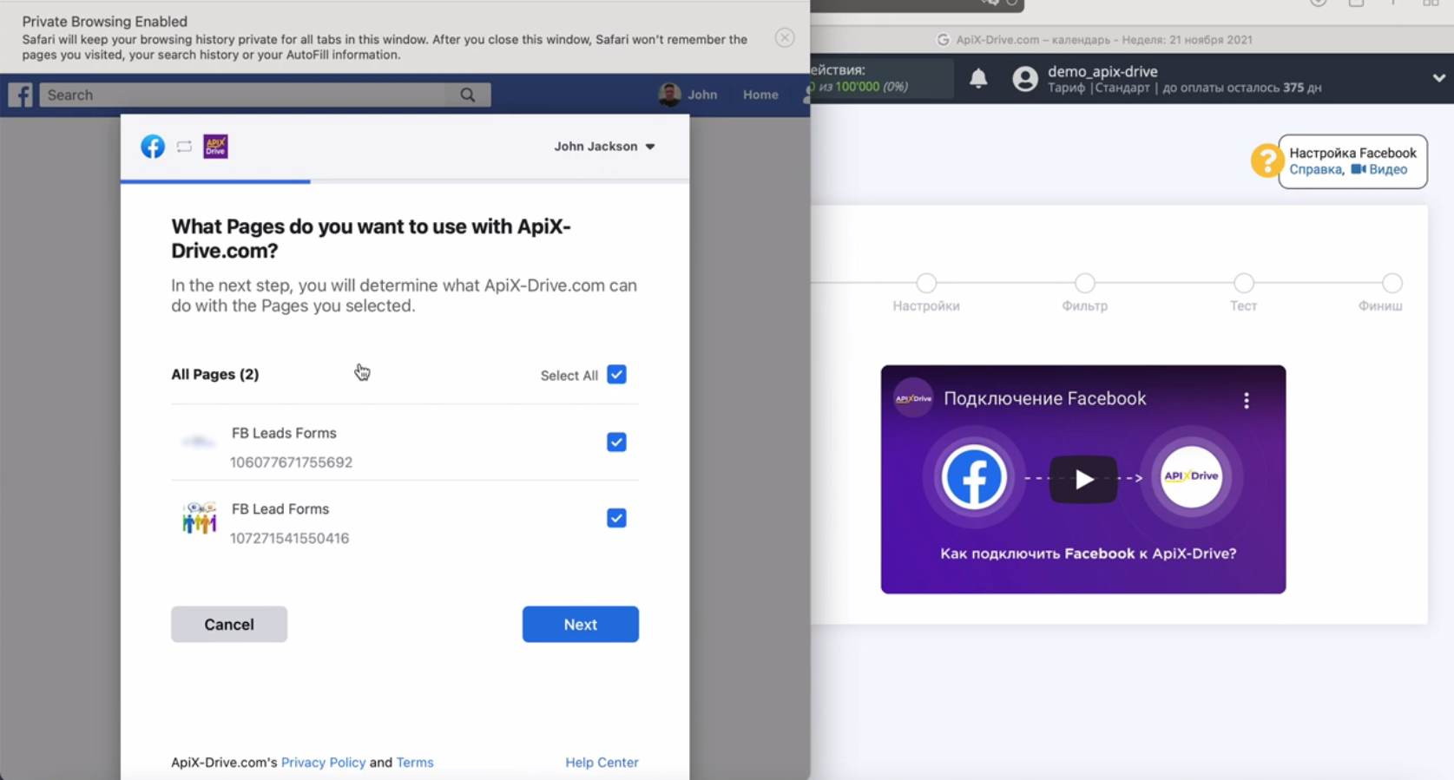Click the user account icon in ApiX-Drive
1454x780 pixels.
pos(1025,79)
